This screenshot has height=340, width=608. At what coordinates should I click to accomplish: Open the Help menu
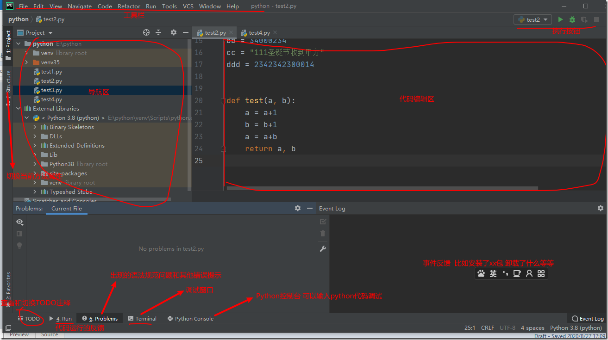[232, 6]
